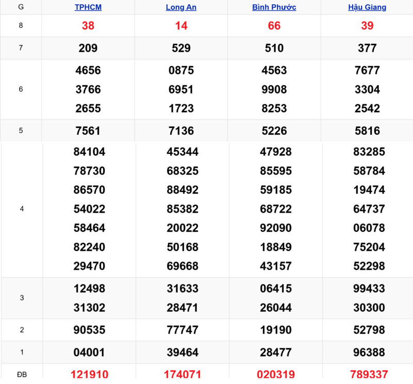
Task: Open the Bình Phước lottery link
Action: (274, 7)
